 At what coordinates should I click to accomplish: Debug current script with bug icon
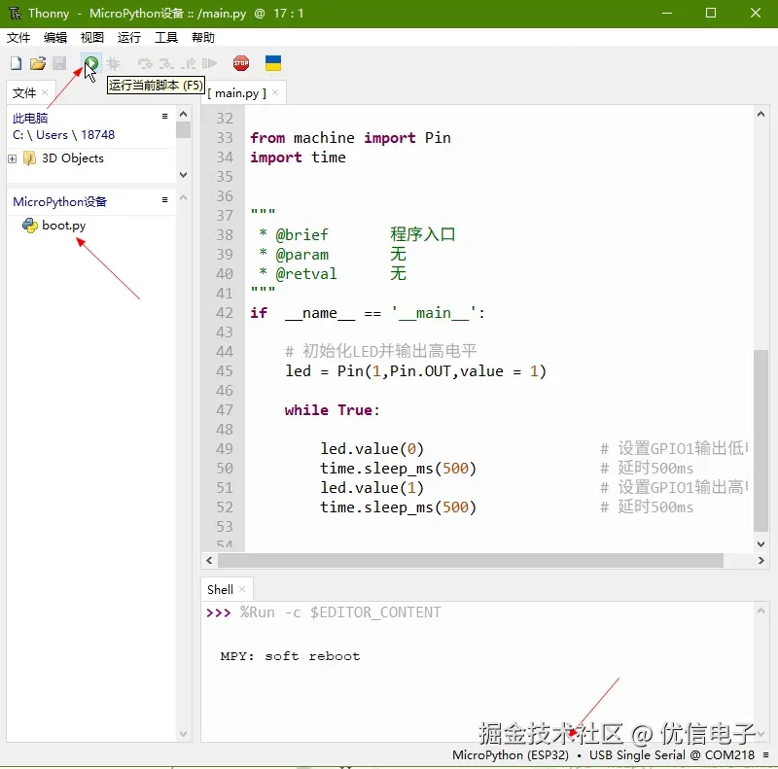click(113, 63)
